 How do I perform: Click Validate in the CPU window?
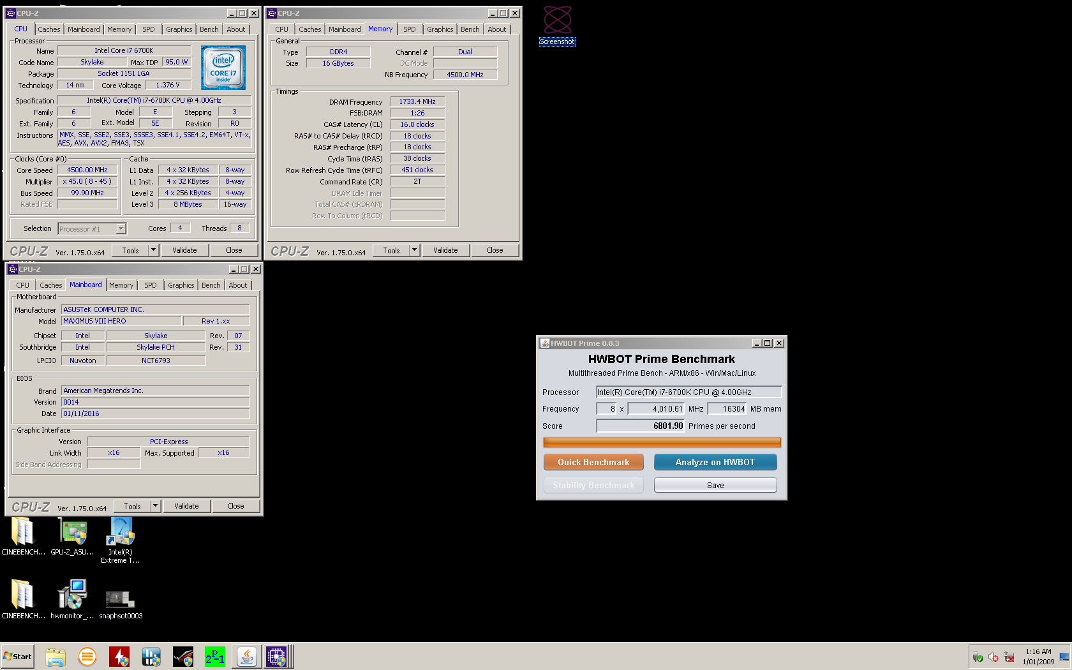pos(184,251)
